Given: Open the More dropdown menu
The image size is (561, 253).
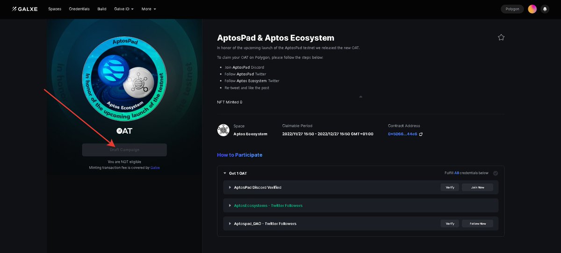Looking at the screenshot, I should 149,9.
